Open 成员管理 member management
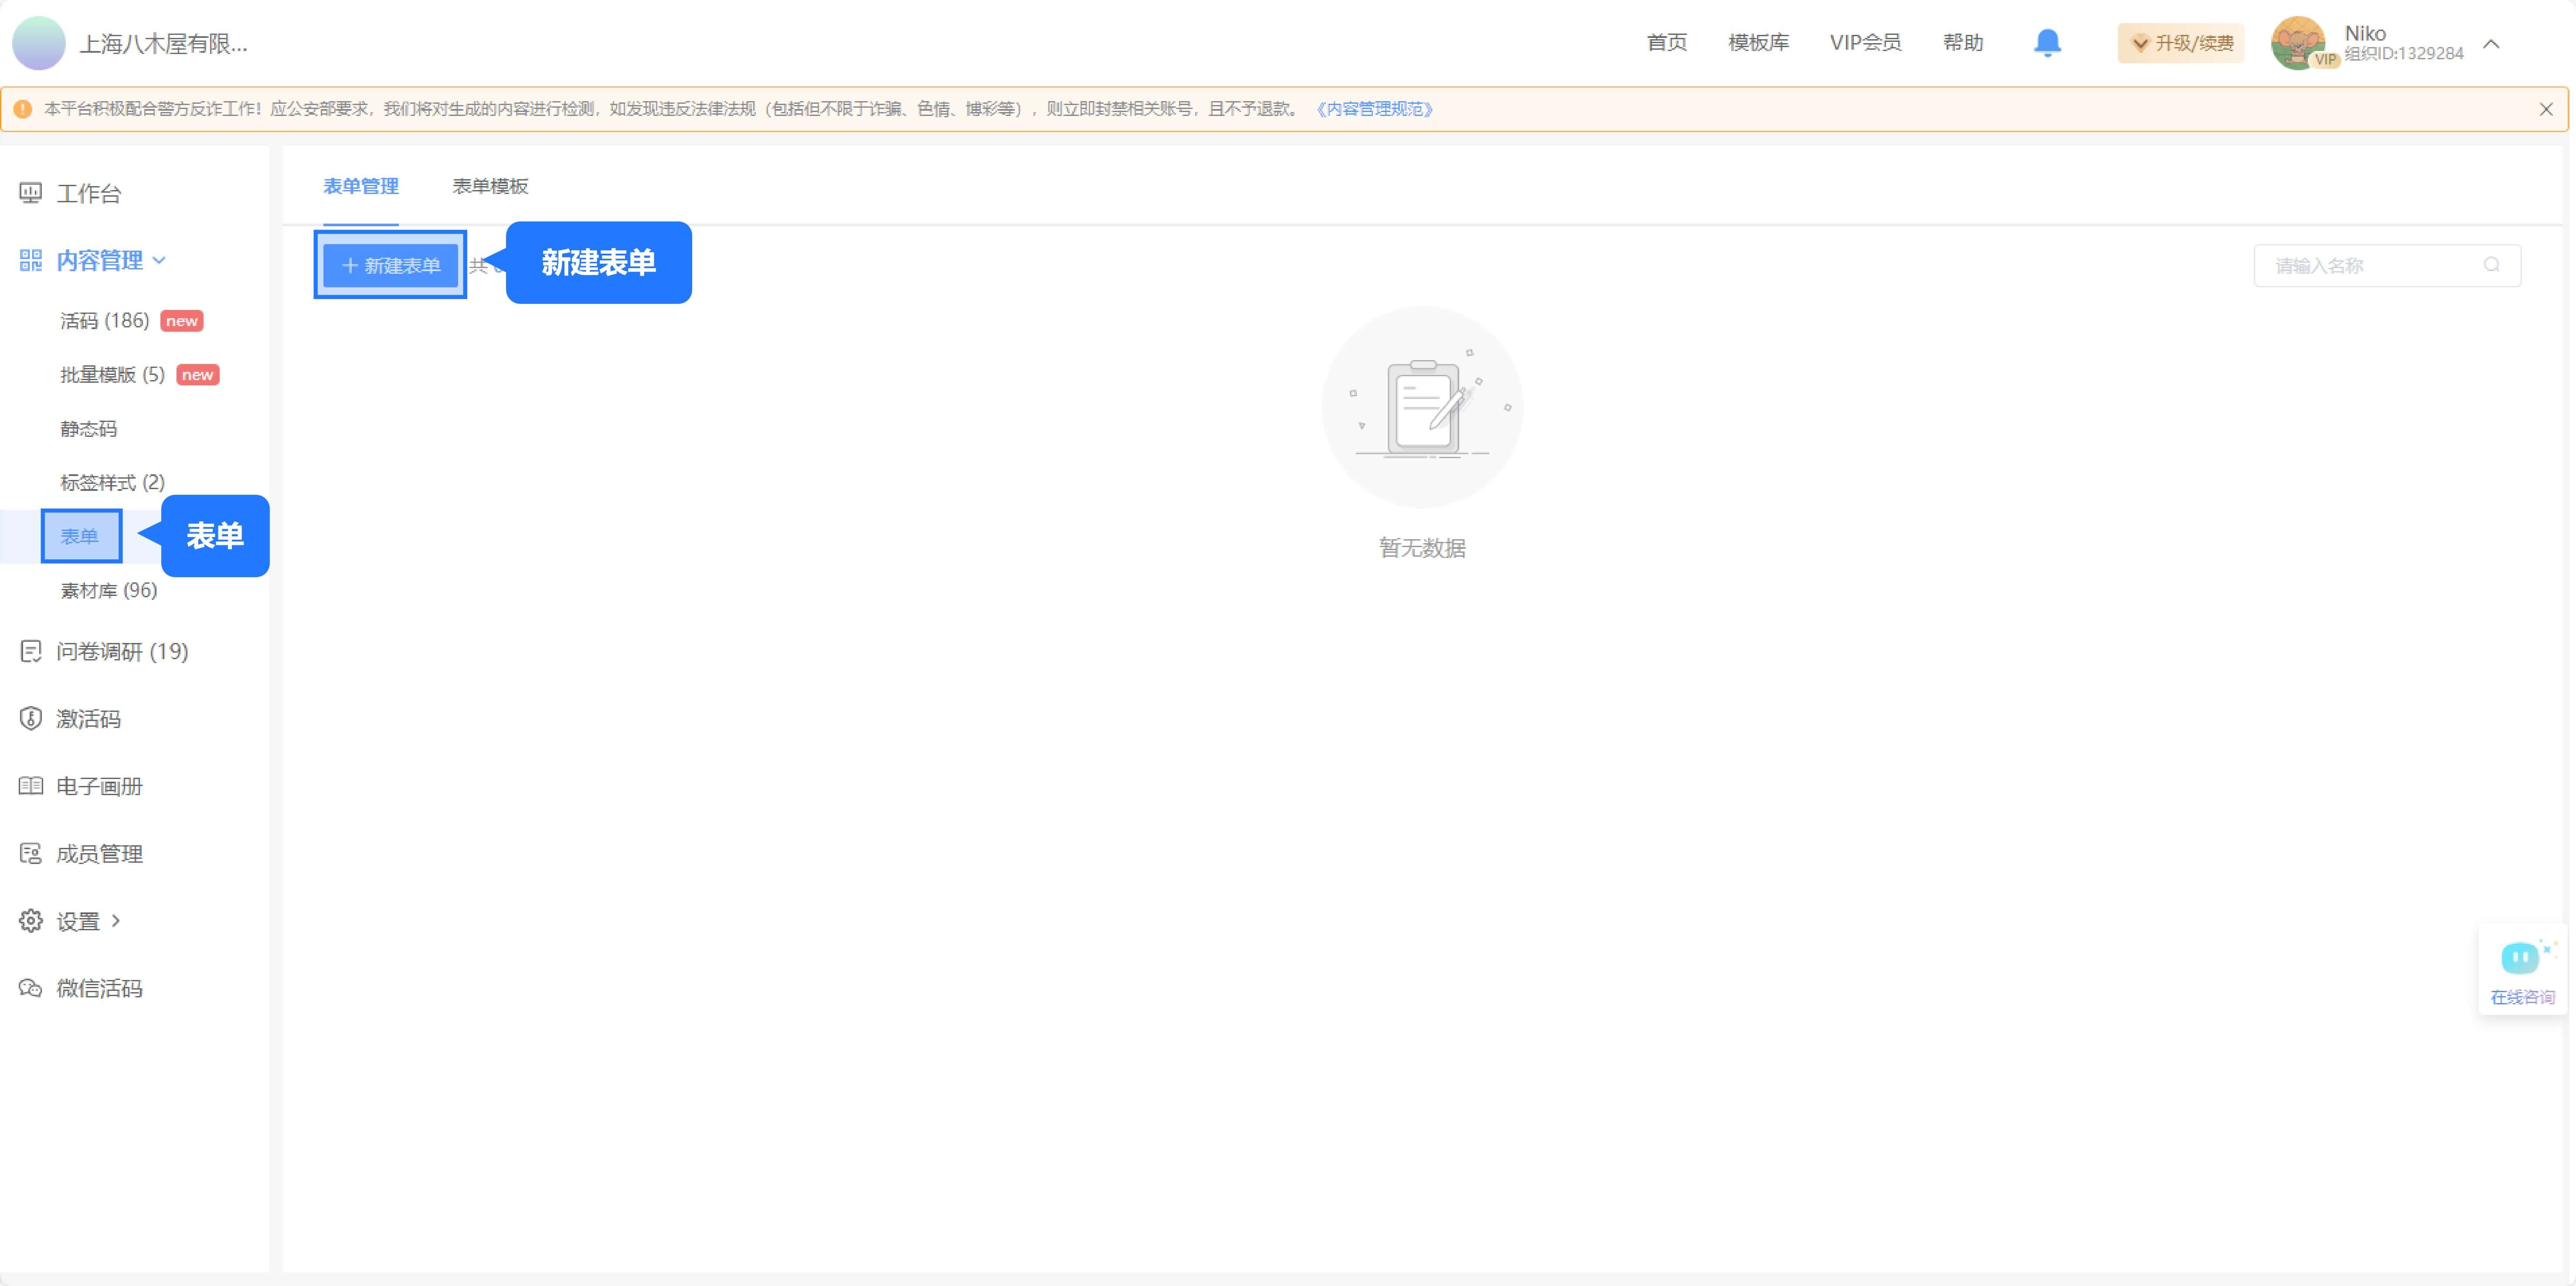This screenshot has height=1286, width=2576. click(99, 854)
